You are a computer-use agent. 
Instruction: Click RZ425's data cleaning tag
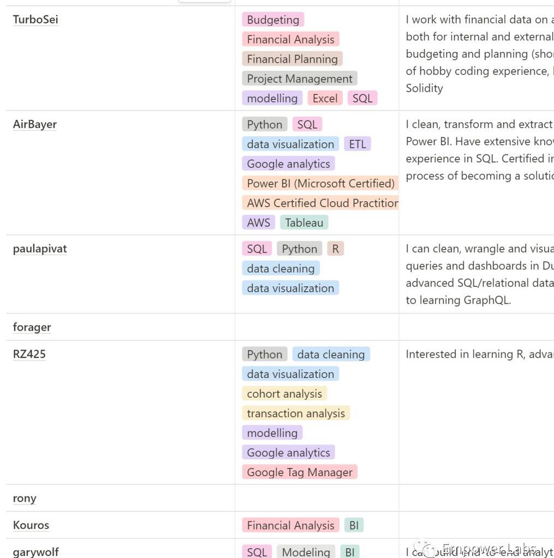pos(331,354)
